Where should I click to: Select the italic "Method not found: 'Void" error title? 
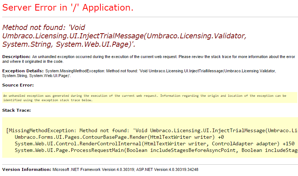43,27
